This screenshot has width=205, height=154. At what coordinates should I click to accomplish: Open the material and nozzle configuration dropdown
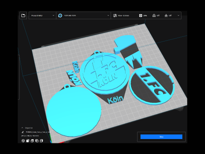84,15
